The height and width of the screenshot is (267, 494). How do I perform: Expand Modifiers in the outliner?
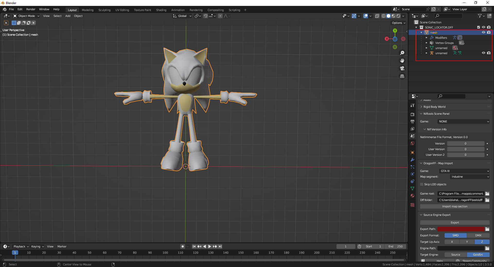426,38
